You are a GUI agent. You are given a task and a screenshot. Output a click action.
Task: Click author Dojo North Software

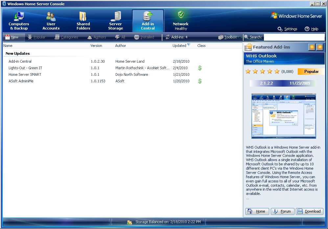click(131, 74)
